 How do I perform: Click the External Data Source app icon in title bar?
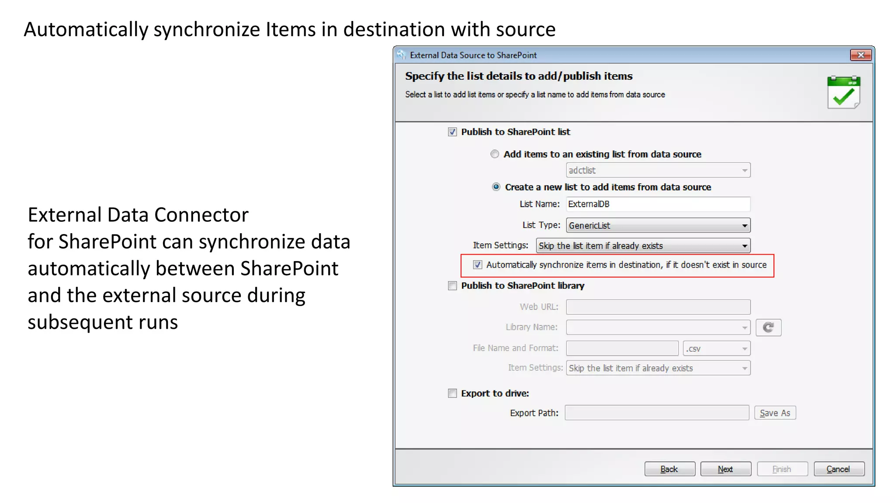(x=401, y=55)
